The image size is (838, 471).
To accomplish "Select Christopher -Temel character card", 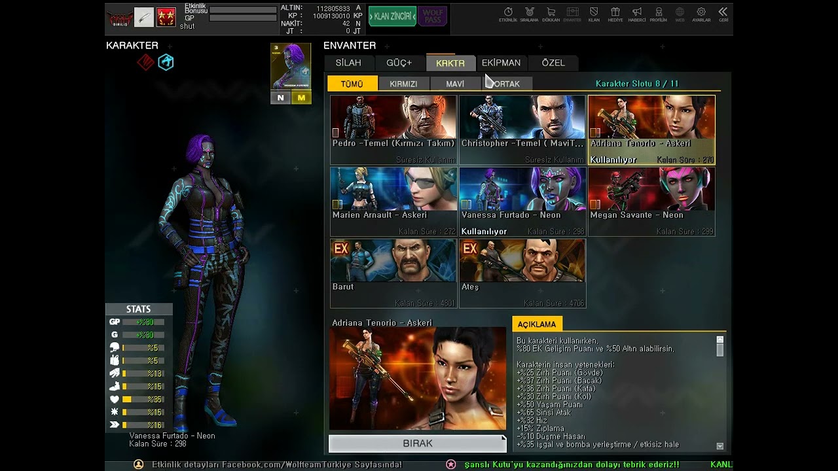I will pos(522,130).
